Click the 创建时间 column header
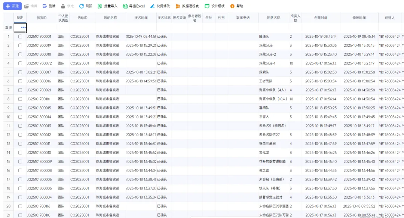Screen dimensions: 404x218 click(x=321, y=18)
